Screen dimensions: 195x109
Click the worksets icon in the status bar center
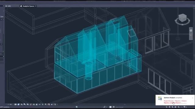click(77, 107)
